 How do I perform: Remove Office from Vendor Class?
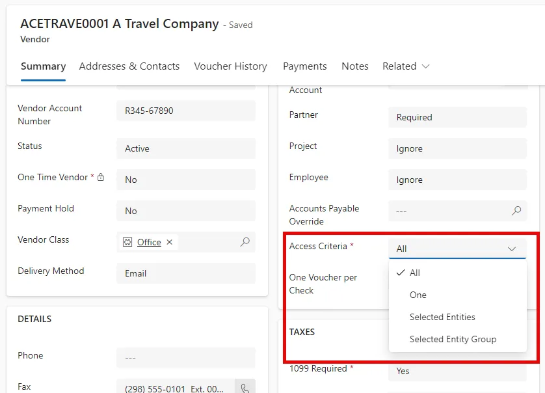[169, 242]
